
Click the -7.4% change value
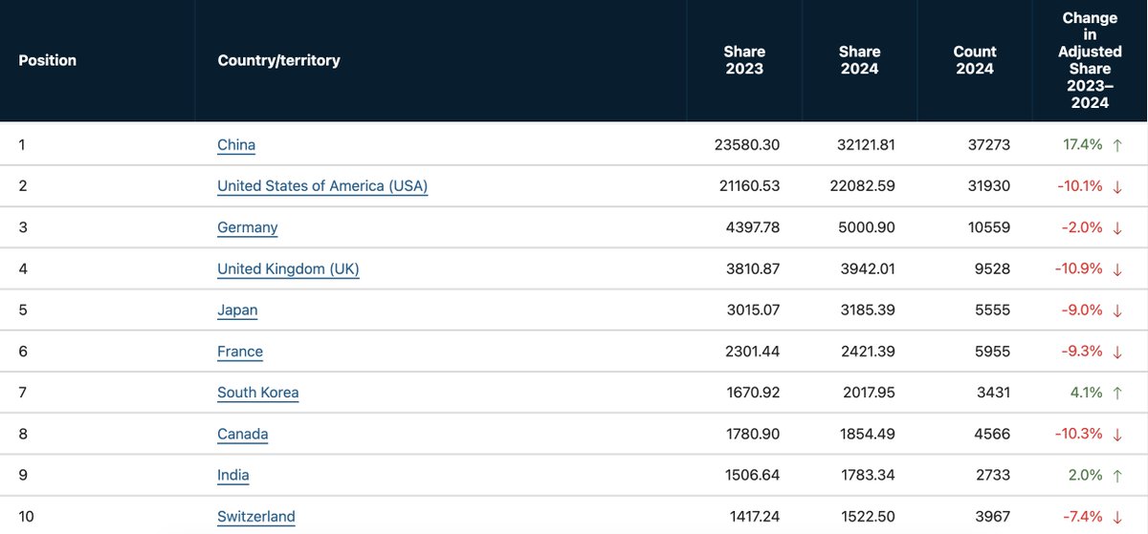(1082, 517)
